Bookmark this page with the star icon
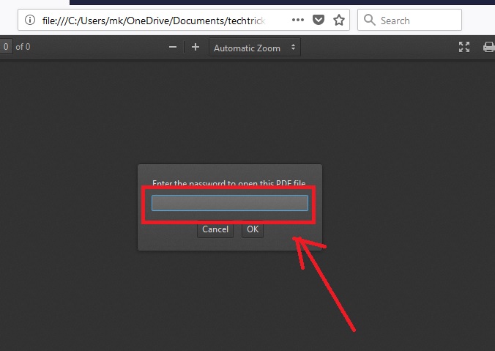 pos(338,20)
